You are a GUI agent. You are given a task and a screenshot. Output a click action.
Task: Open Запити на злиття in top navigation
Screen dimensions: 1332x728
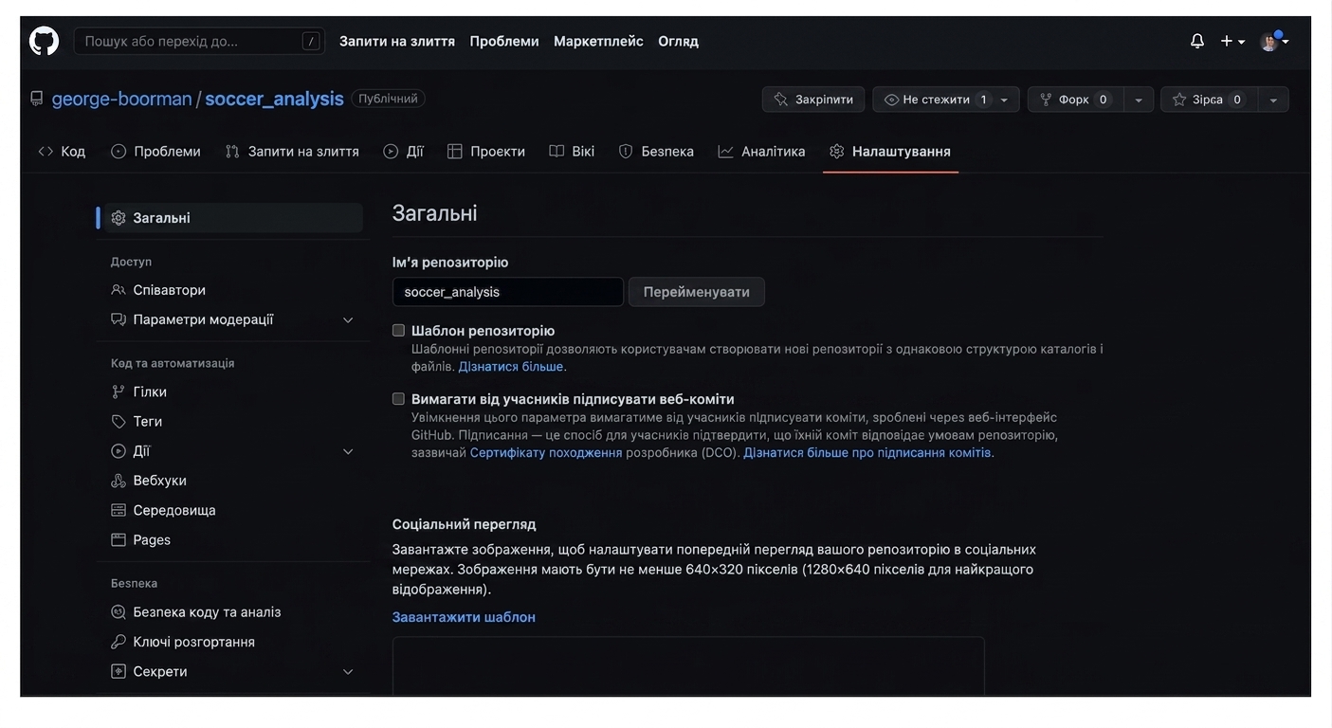pos(397,41)
